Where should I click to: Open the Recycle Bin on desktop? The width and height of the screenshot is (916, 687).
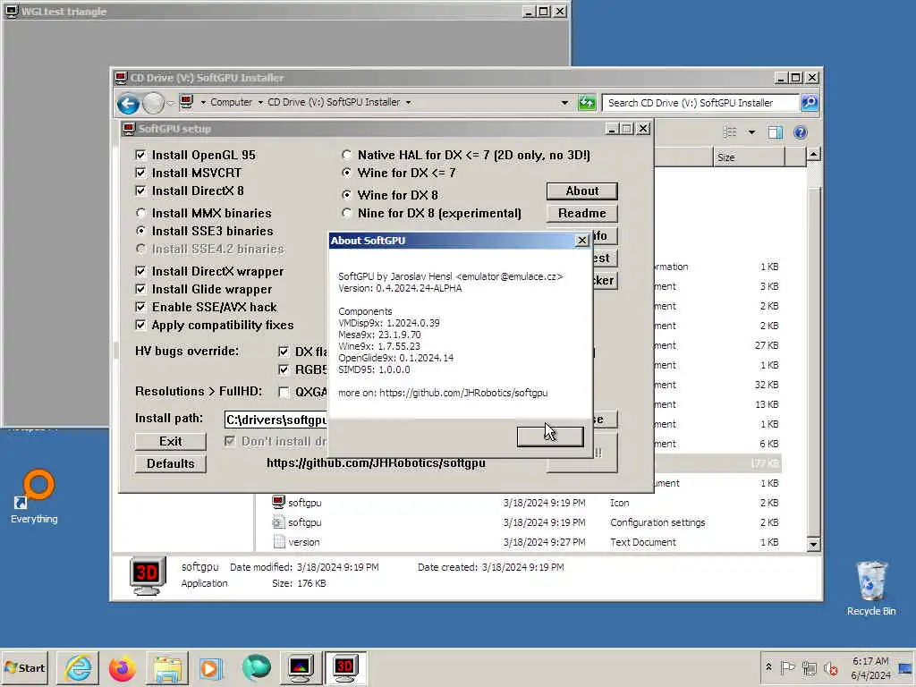click(x=871, y=588)
